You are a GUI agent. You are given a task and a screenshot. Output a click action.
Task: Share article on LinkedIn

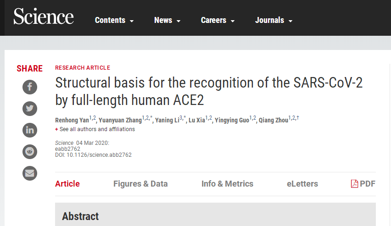pos(30,130)
